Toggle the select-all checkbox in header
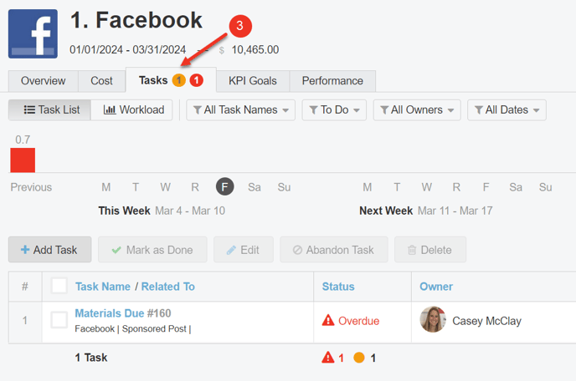The height and width of the screenshot is (381, 576). (x=59, y=286)
